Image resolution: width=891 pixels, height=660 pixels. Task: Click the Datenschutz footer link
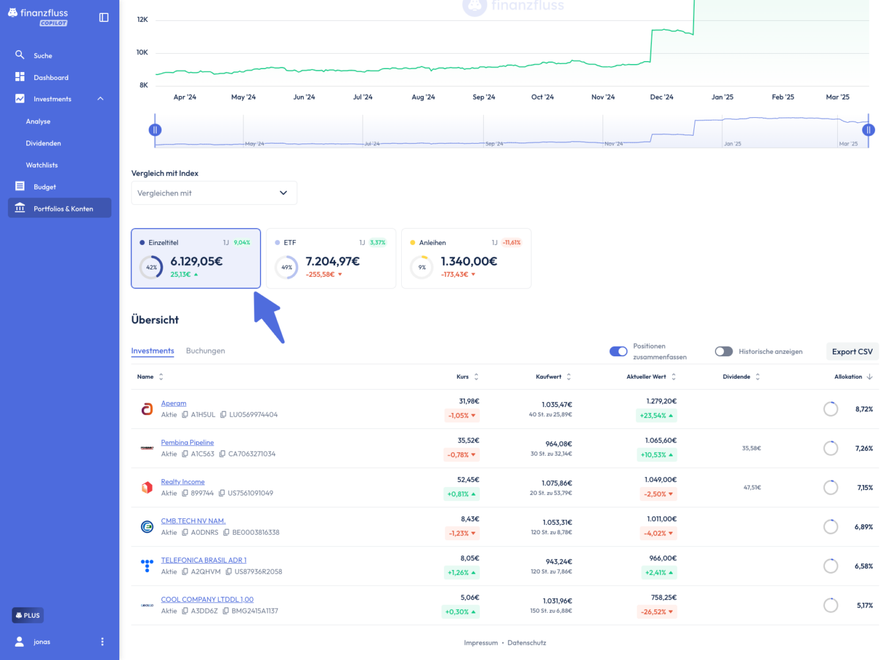(x=527, y=643)
